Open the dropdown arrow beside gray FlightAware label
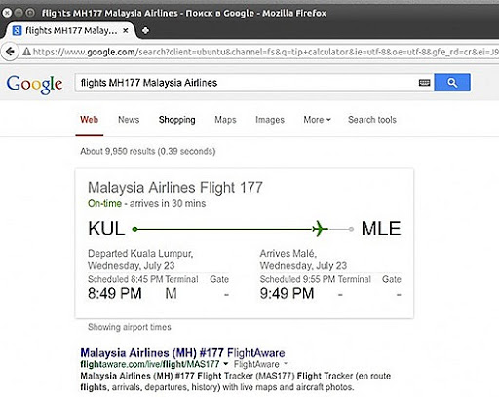 [x=286, y=364]
